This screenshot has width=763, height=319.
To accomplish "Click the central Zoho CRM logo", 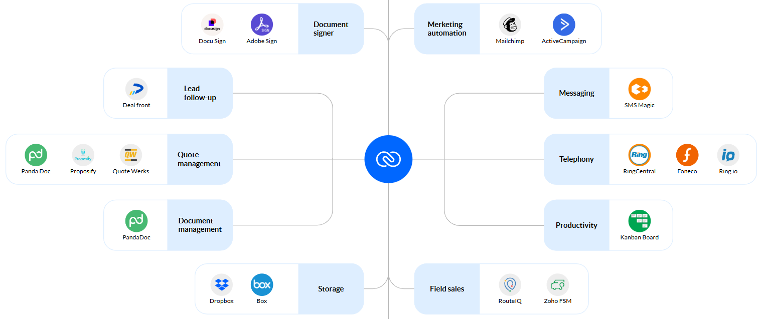I will tap(388, 159).
